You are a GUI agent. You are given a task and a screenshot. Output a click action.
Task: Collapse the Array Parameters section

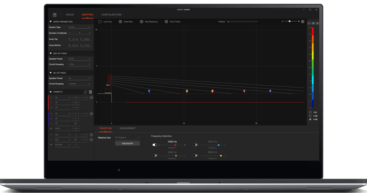pos(51,22)
